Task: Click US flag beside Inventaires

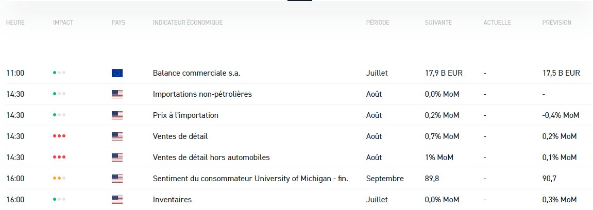Action: click(117, 199)
